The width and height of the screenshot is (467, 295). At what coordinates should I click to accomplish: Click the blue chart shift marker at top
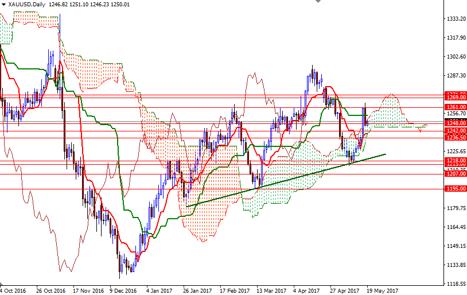[x=317, y=2]
